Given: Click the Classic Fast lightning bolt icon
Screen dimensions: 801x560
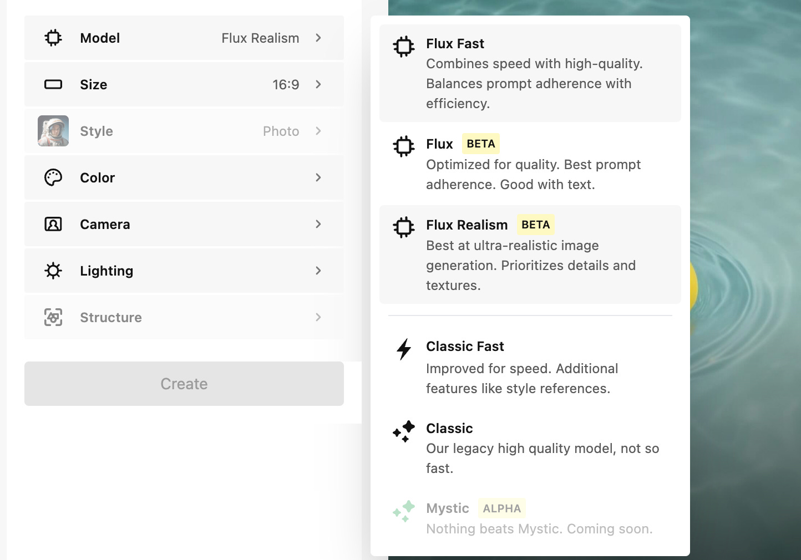Looking at the screenshot, I should (x=404, y=349).
